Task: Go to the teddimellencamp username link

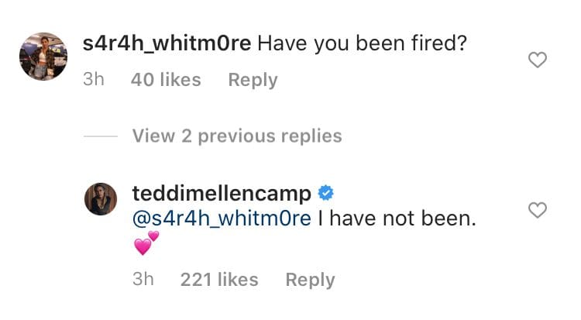Action: (x=222, y=193)
